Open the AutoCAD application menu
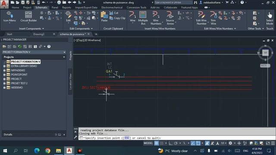The image size is (276, 155). coord(4,4)
